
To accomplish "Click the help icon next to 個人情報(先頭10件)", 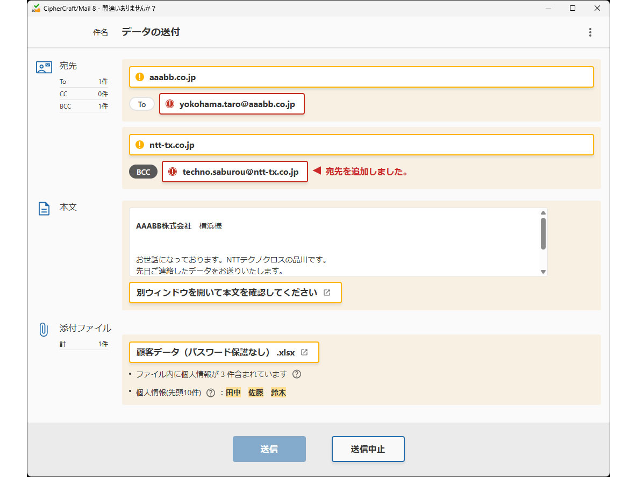I will [210, 393].
